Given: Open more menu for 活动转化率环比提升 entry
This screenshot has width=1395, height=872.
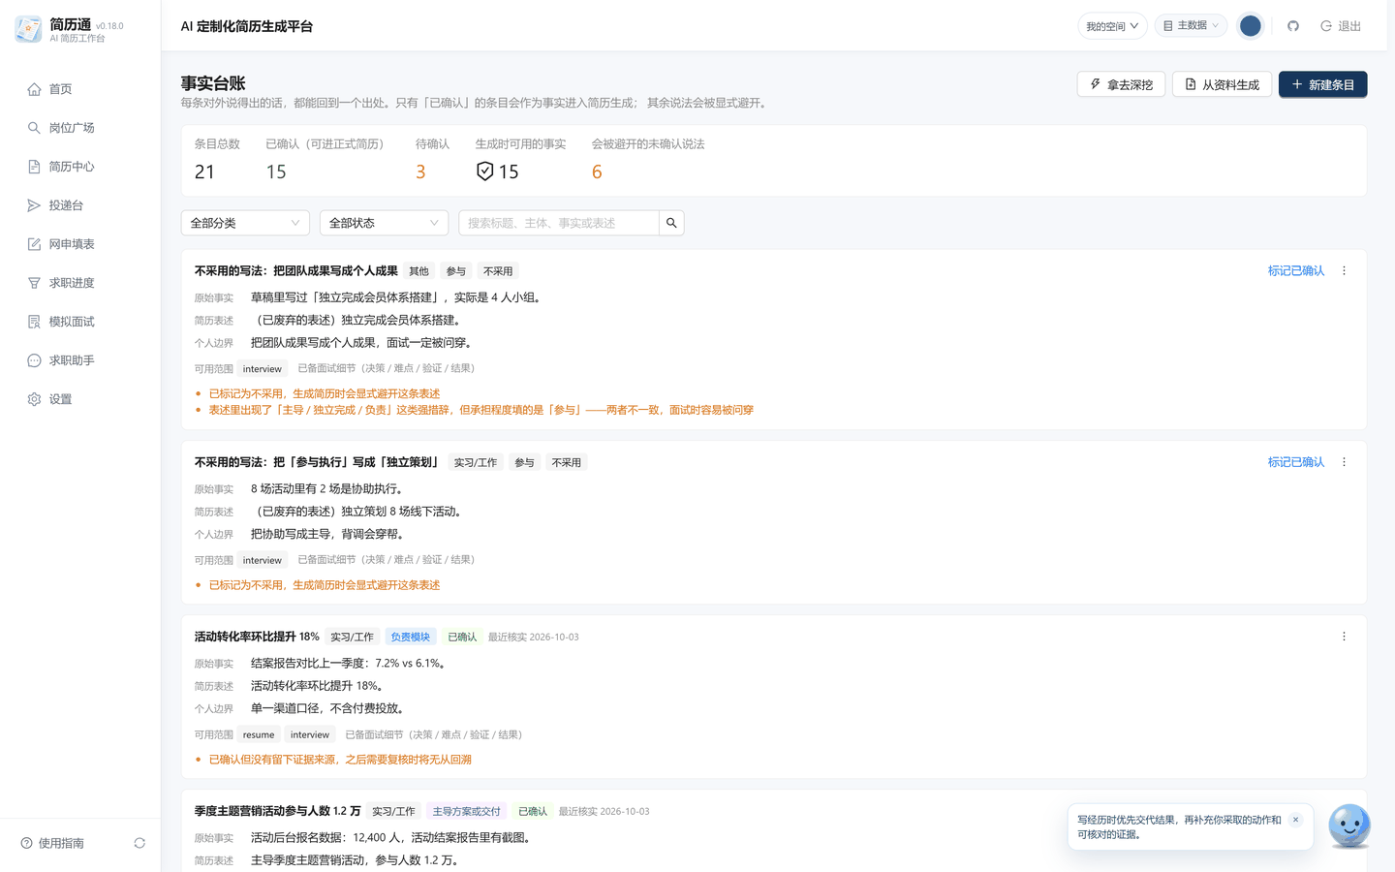Looking at the screenshot, I should tap(1345, 637).
